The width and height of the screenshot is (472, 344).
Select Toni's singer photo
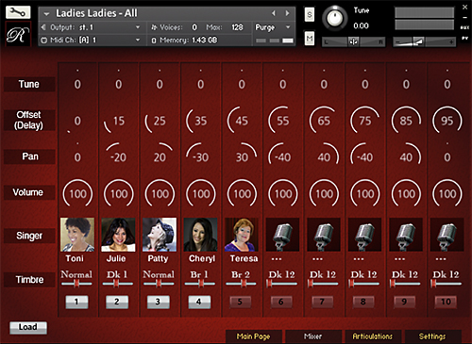pyautogui.click(x=77, y=235)
